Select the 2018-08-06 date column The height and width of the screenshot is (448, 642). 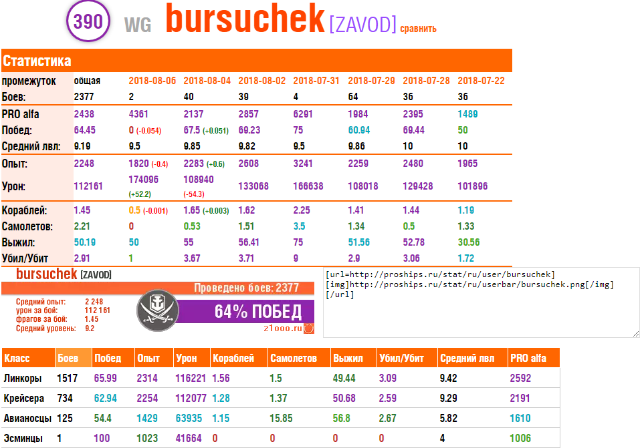(152, 81)
